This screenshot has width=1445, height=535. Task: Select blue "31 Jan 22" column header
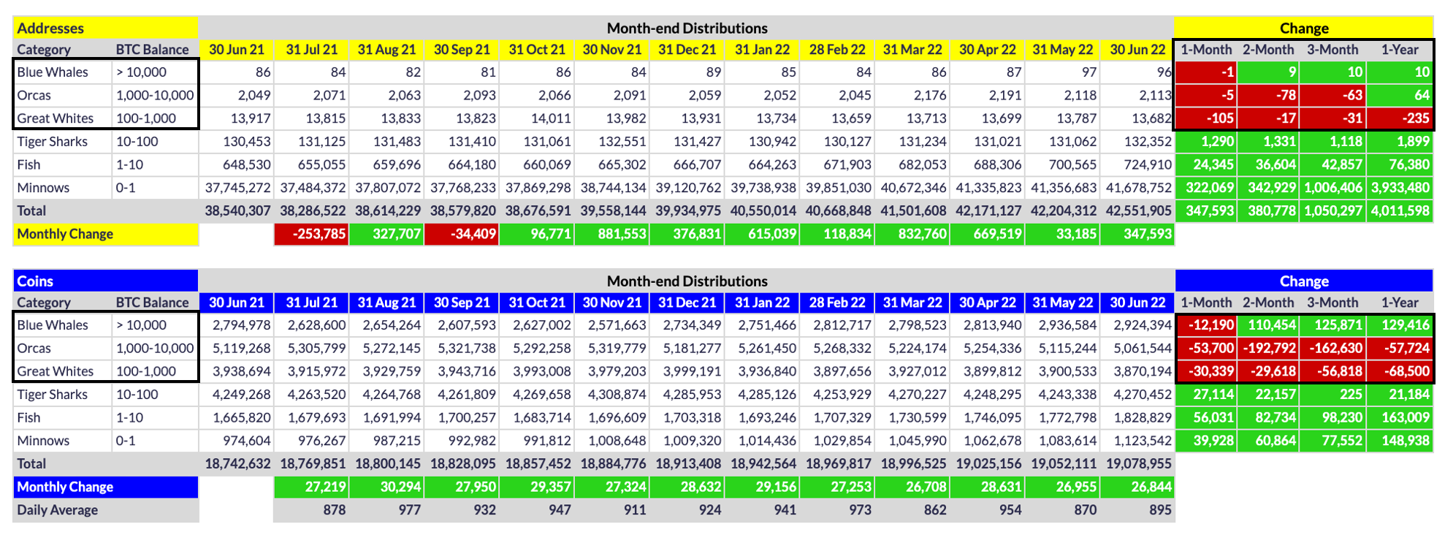point(762,302)
